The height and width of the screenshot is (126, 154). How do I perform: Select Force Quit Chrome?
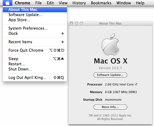tap(35, 50)
